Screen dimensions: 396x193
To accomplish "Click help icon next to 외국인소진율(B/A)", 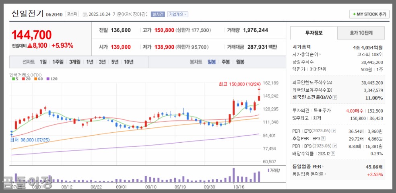I will [335, 98].
